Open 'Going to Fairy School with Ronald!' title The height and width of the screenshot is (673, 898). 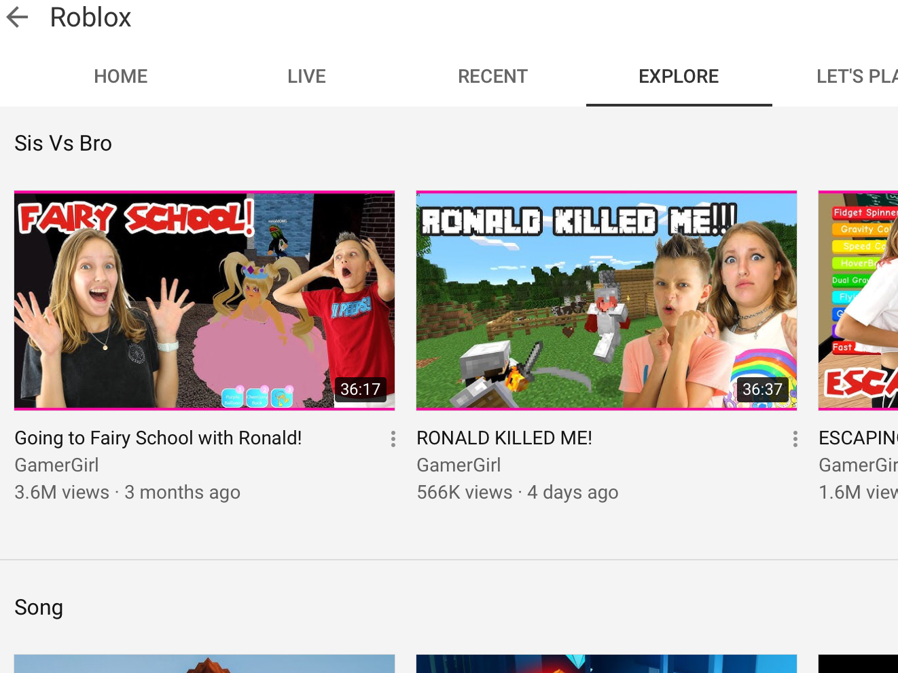coord(158,438)
